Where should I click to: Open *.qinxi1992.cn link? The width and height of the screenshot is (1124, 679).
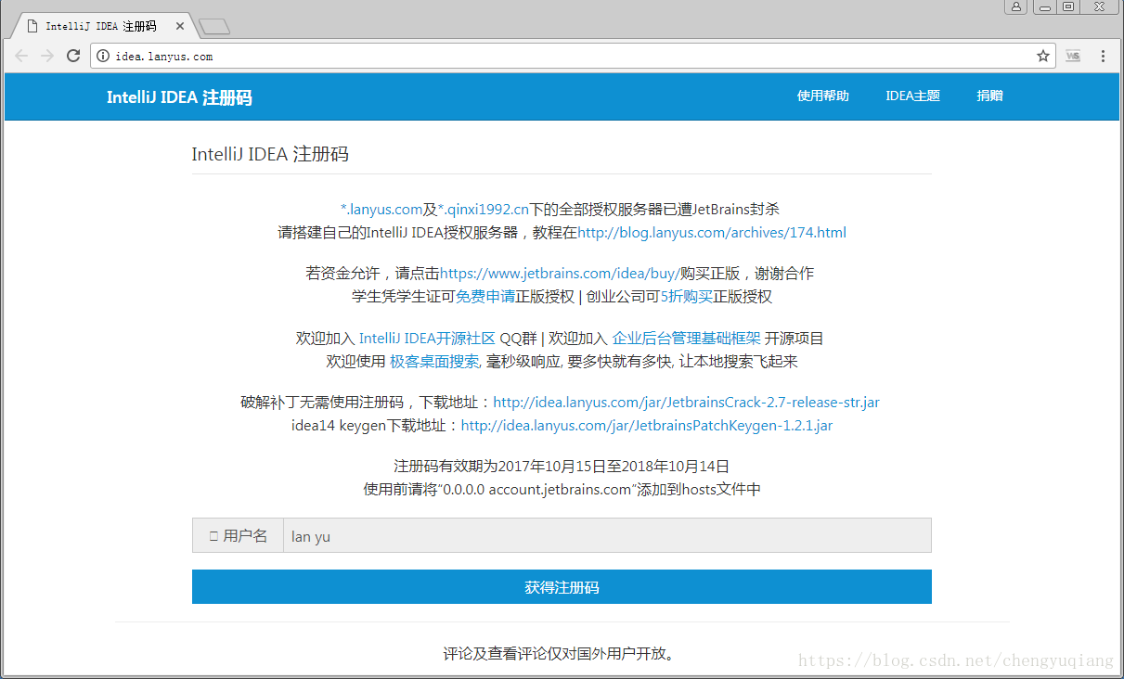point(483,210)
